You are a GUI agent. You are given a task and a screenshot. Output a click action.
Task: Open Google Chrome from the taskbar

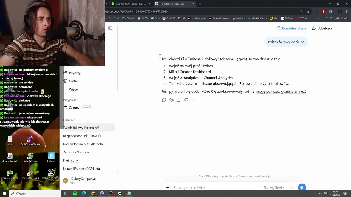[x=93, y=193]
